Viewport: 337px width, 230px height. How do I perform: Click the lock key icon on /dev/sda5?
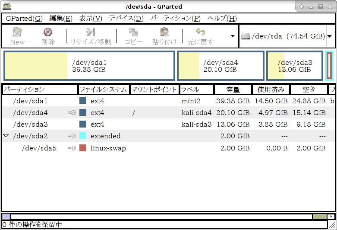72,148
